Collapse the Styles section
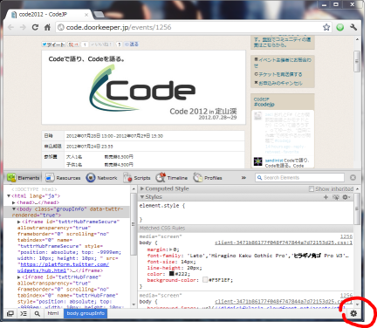Screen dimensions: 377x328 (x=142, y=197)
